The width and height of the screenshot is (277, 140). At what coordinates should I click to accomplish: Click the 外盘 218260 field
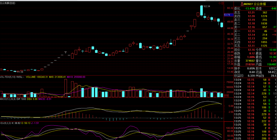(244, 64)
